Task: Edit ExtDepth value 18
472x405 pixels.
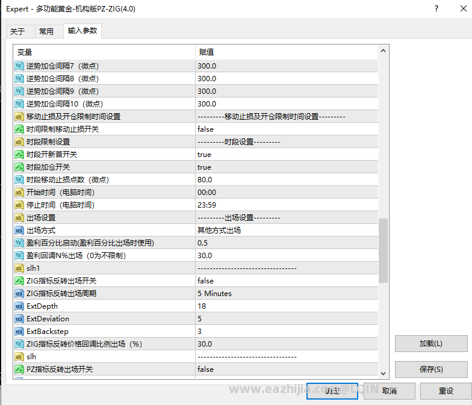Action: (287, 306)
